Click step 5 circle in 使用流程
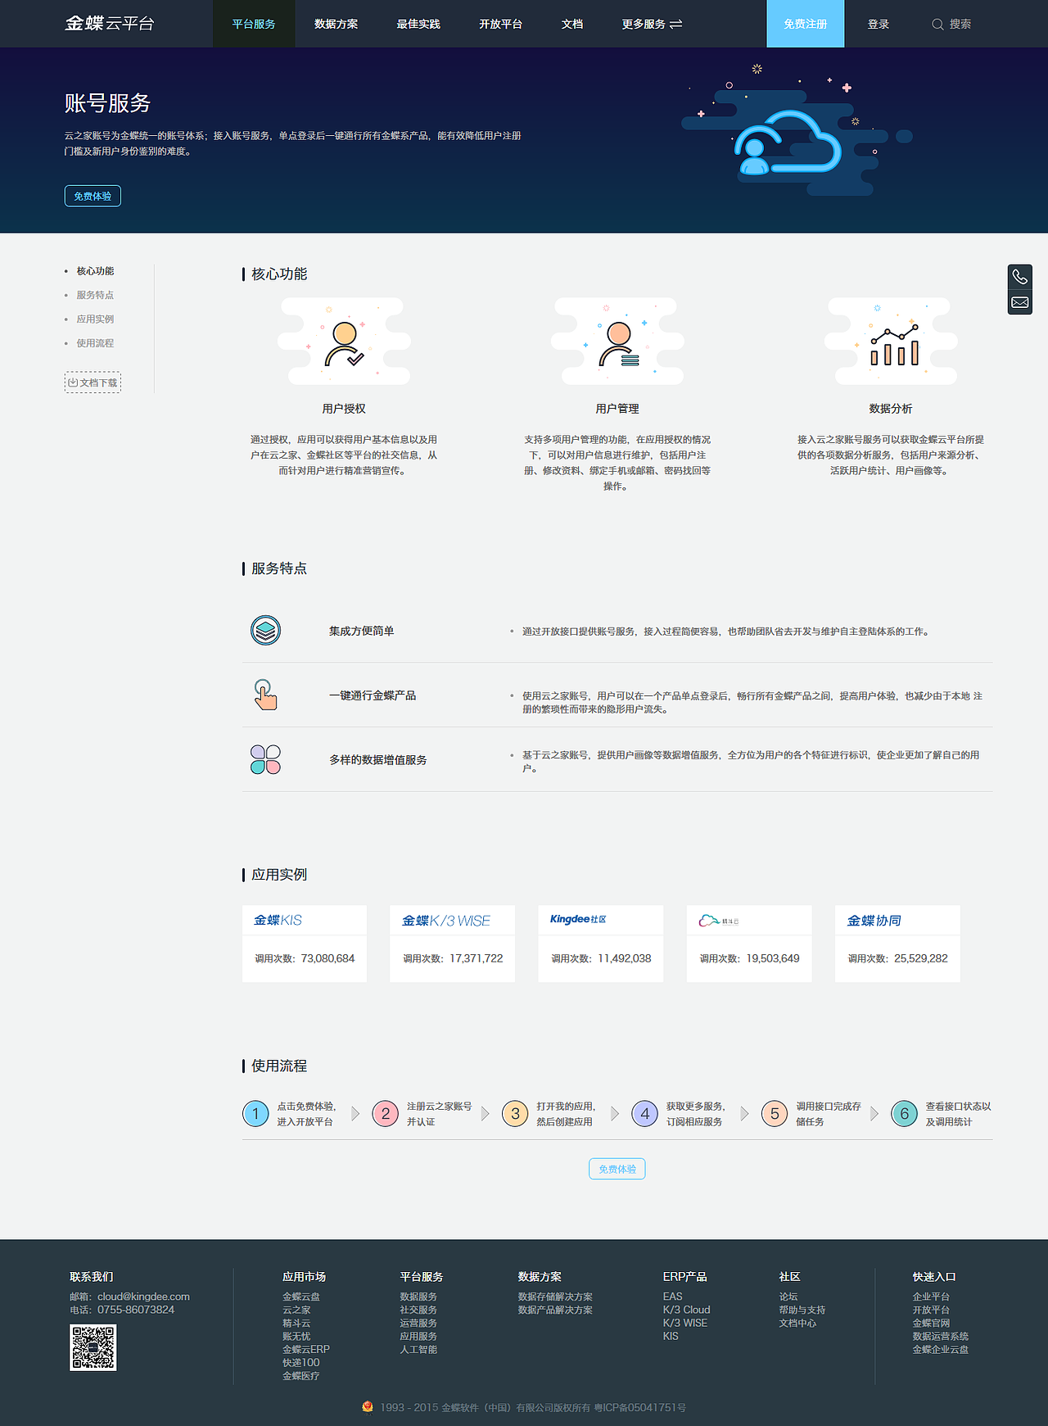The height and width of the screenshot is (1426, 1048). [775, 1114]
